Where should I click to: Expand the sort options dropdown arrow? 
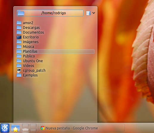click(94, 13)
